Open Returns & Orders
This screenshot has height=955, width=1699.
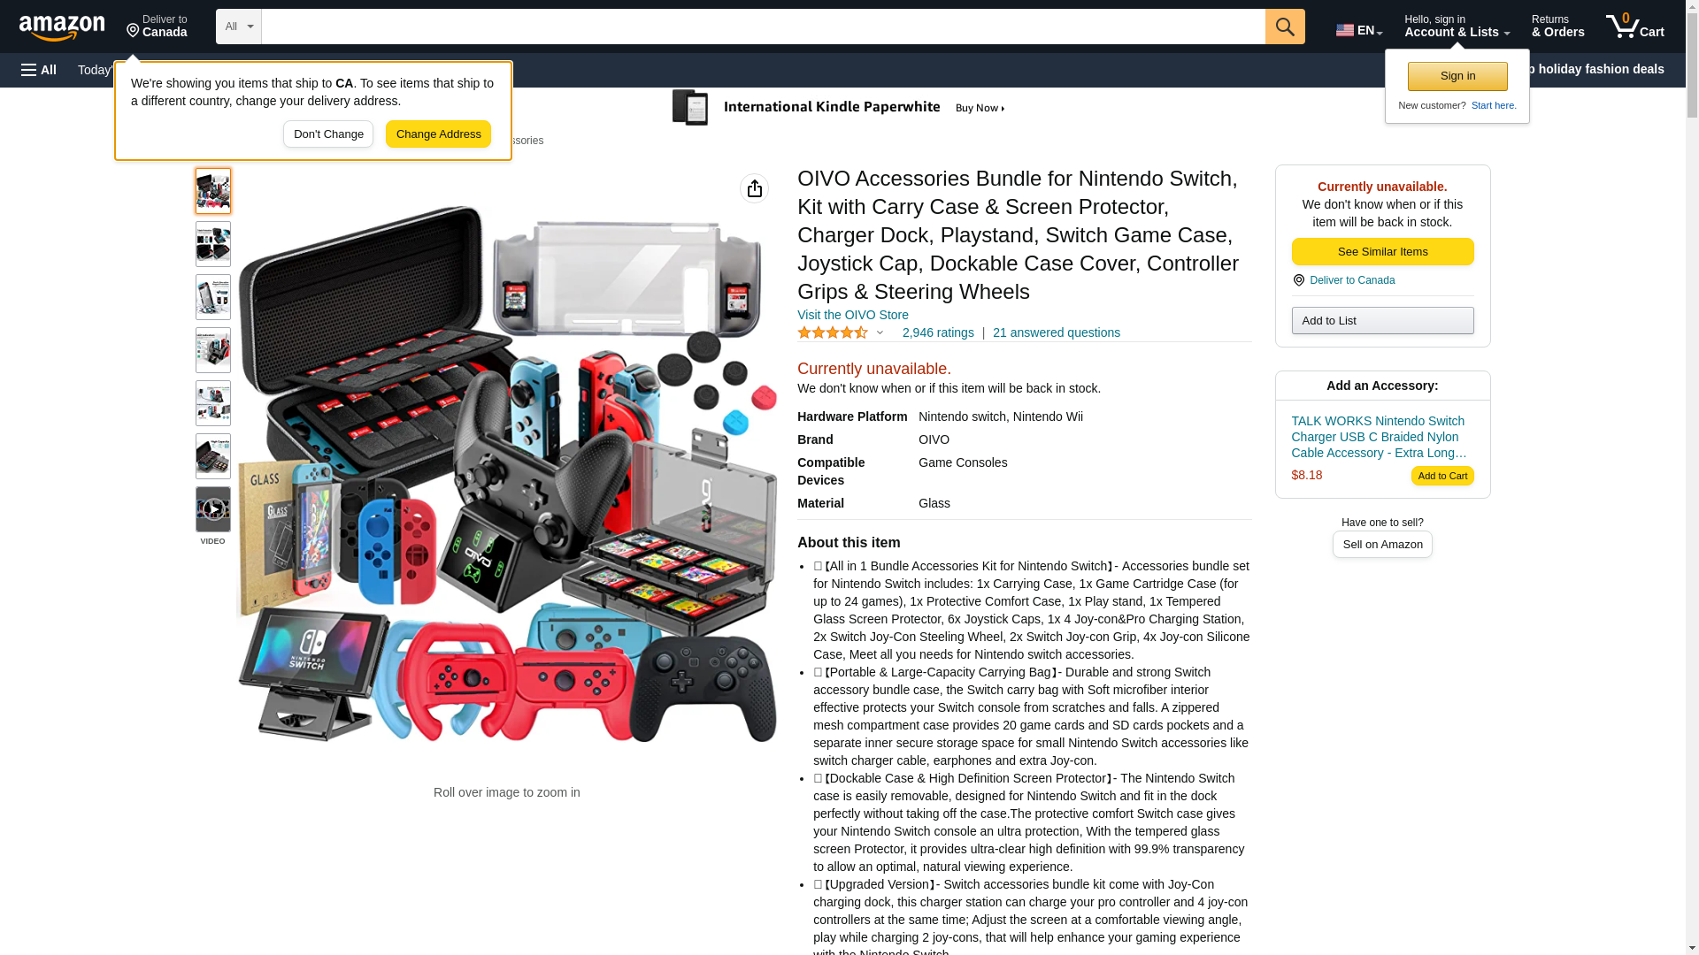(x=1557, y=27)
